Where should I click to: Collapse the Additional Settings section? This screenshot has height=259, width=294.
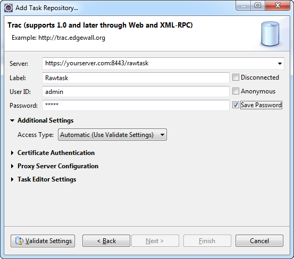12,120
